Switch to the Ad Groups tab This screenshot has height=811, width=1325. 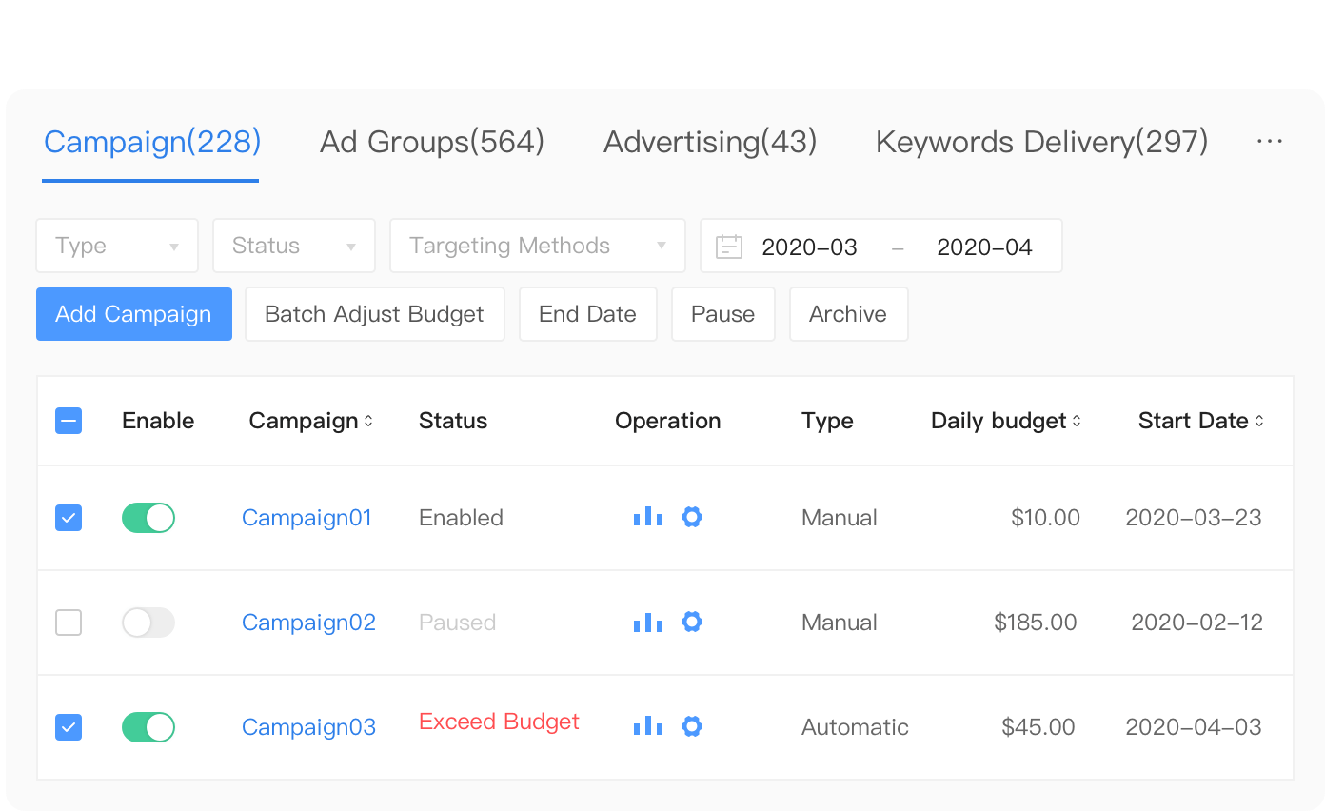tap(432, 142)
